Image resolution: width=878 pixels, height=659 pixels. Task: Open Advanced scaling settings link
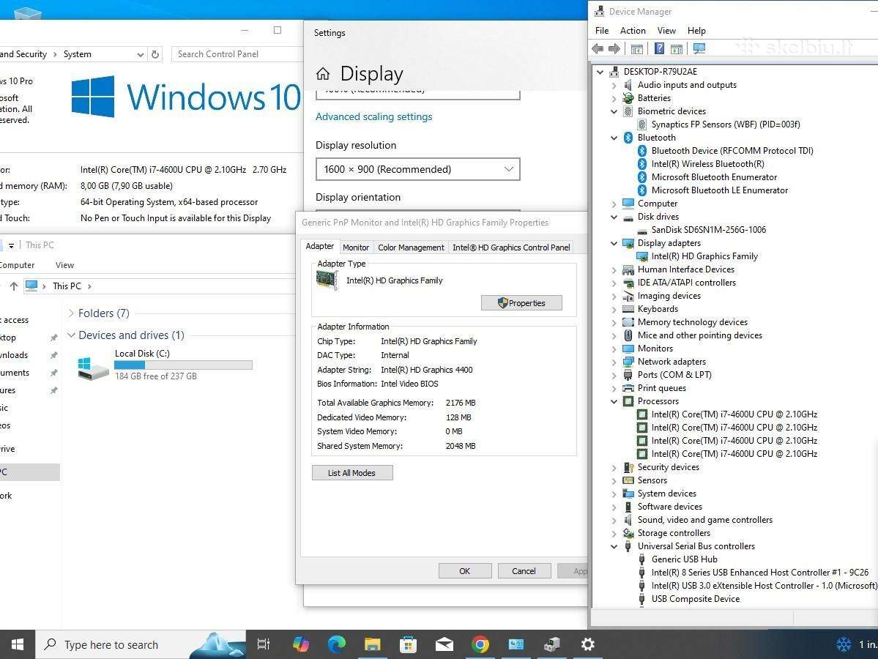coord(374,117)
